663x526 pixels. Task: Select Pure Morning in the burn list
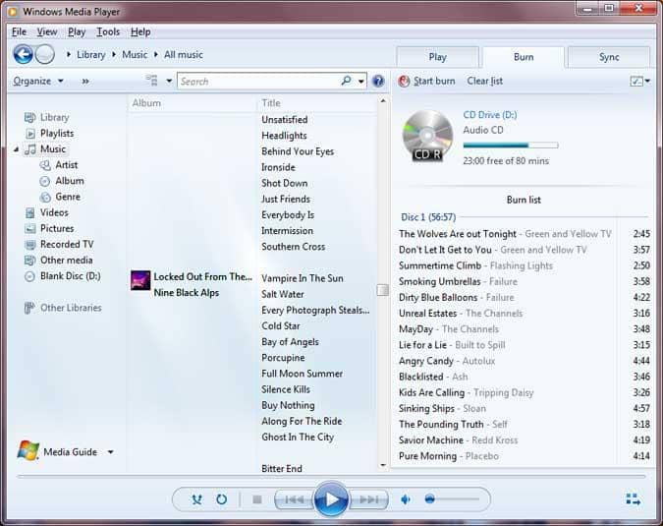pyautogui.click(x=525, y=456)
